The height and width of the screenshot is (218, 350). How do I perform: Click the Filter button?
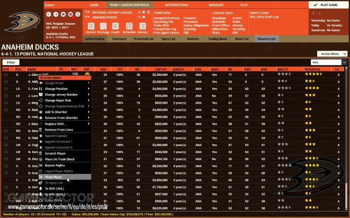pyautogui.click(x=10, y=63)
